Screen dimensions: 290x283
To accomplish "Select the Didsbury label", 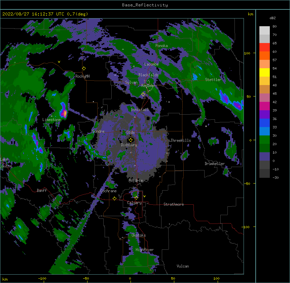I will click(x=129, y=145).
